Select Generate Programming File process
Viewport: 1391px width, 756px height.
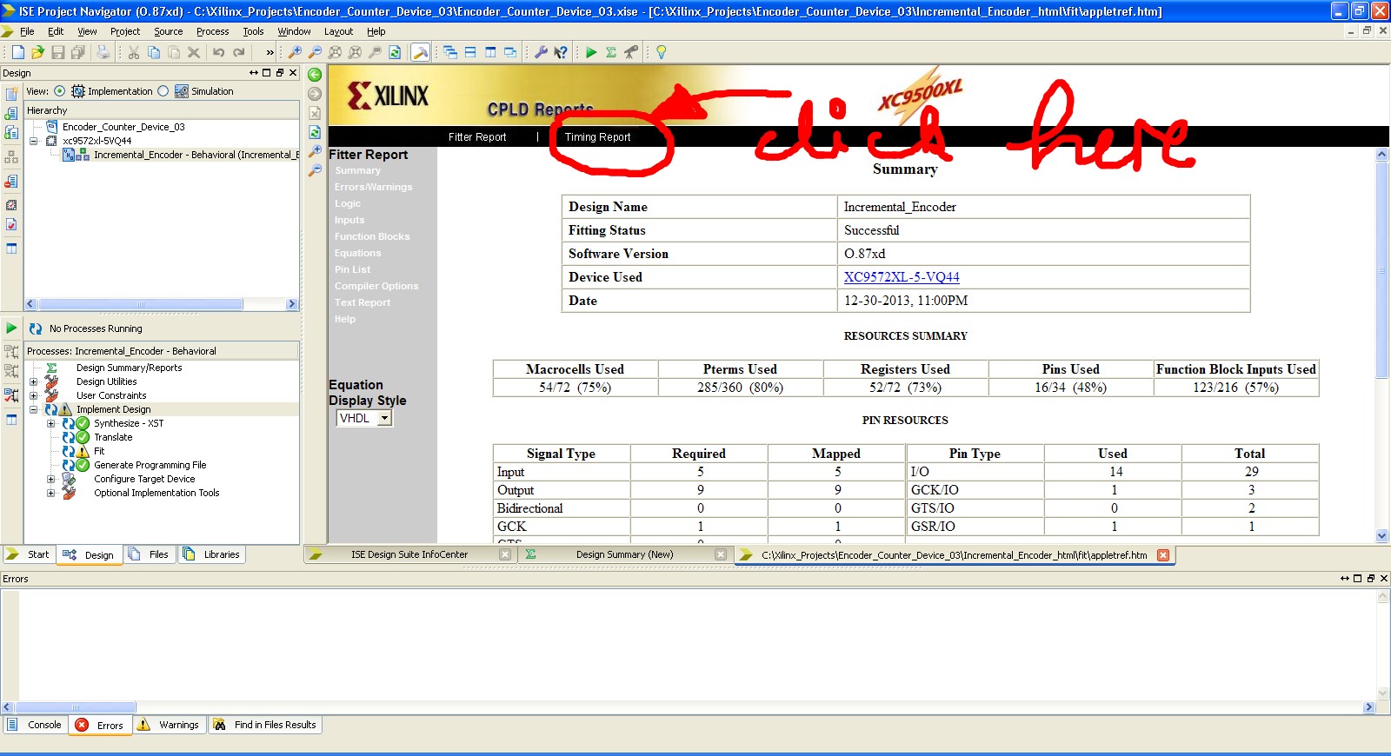tap(150, 465)
